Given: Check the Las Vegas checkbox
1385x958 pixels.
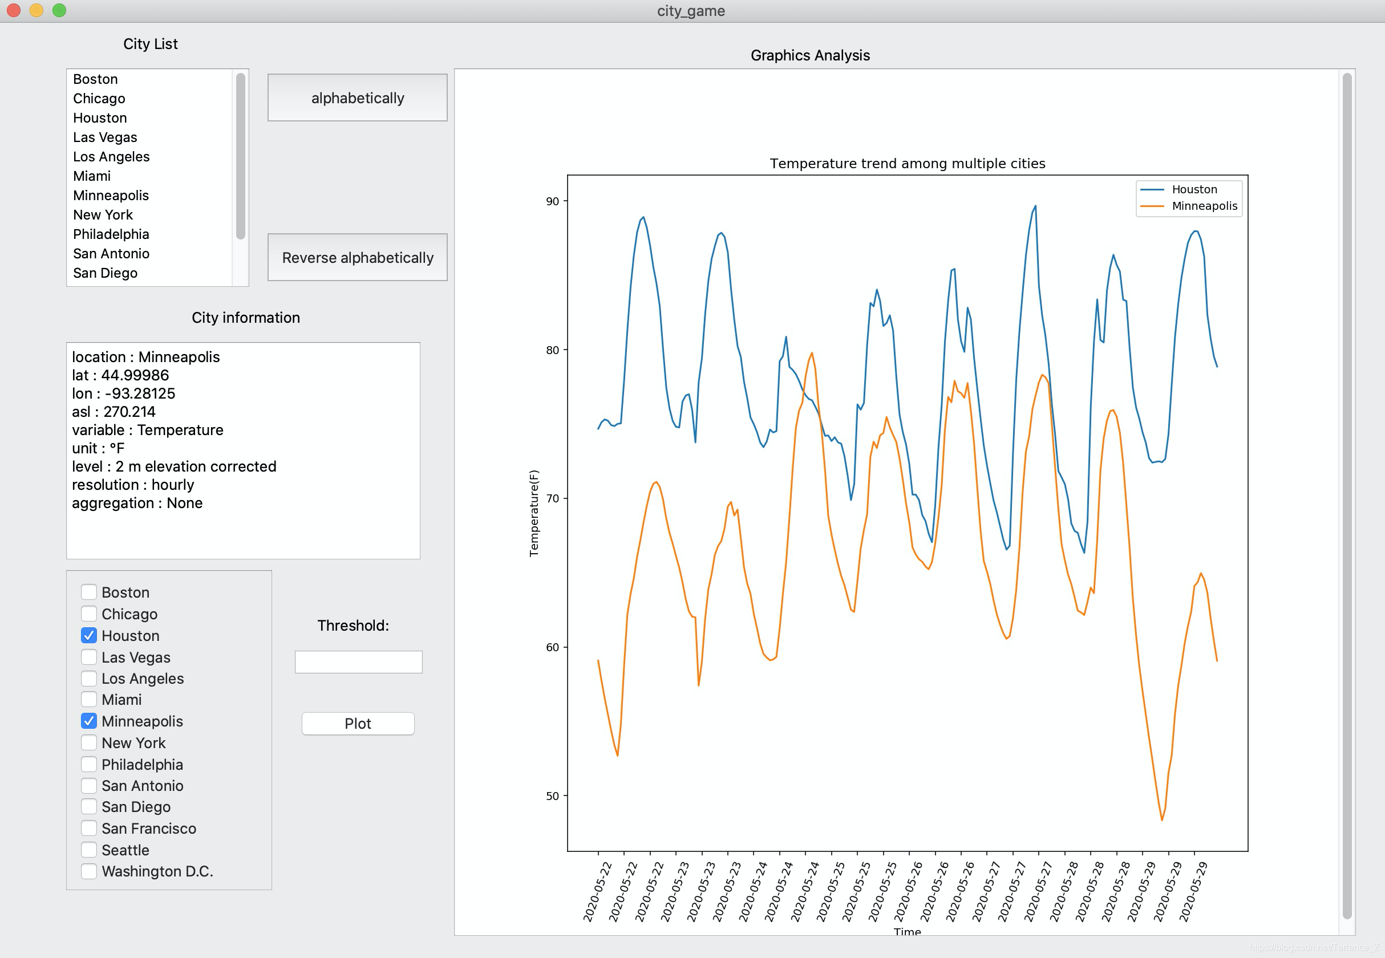Looking at the screenshot, I should pyautogui.click(x=89, y=657).
